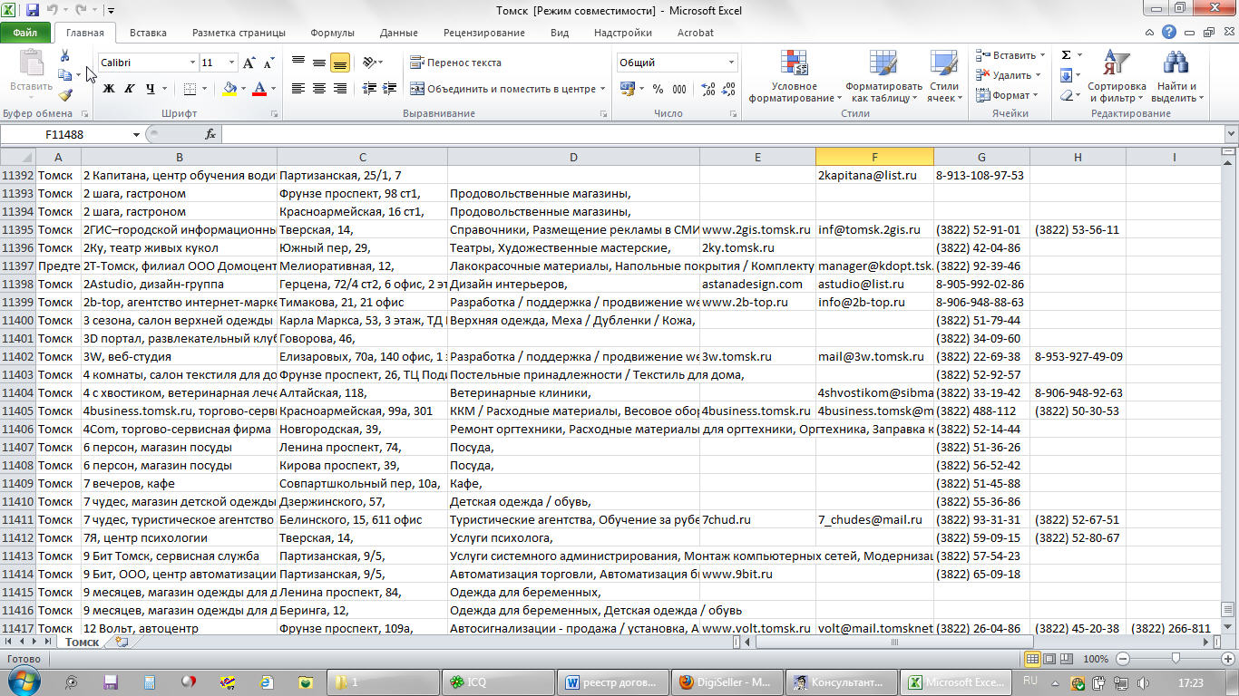Decrease decimal places

(x=727, y=89)
